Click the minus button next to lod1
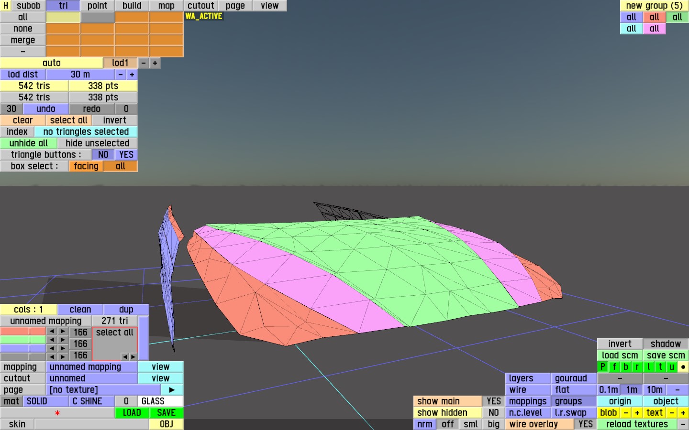The width and height of the screenshot is (689, 430). [x=144, y=63]
